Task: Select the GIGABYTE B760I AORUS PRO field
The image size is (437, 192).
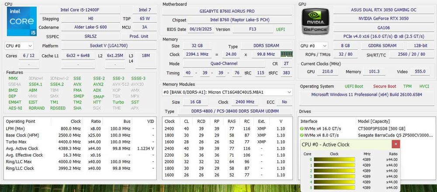Action: coord(227,11)
